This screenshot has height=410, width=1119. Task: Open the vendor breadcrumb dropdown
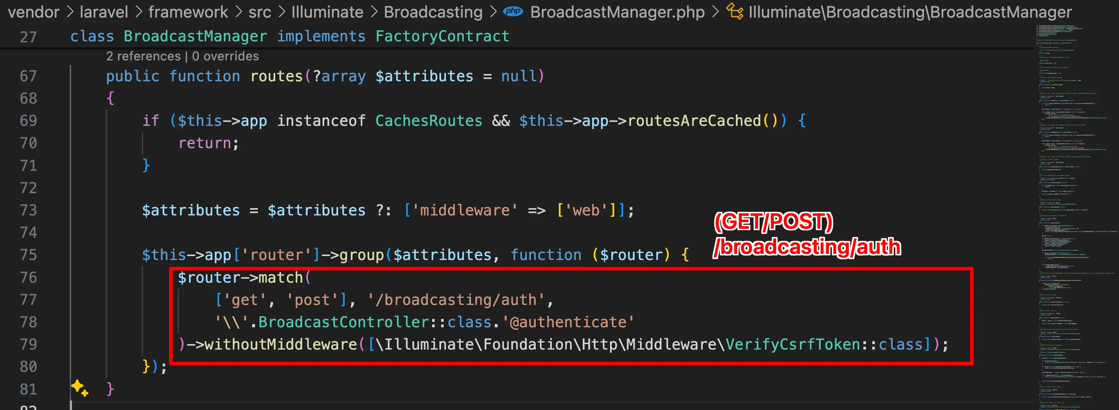pyautogui.click(x=33, y=12)
